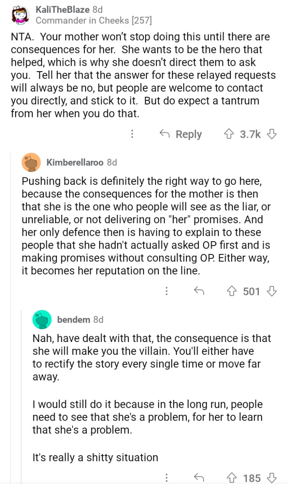Reply to bendem's comment
288x484 pixels.
click(x=200, y=478)
